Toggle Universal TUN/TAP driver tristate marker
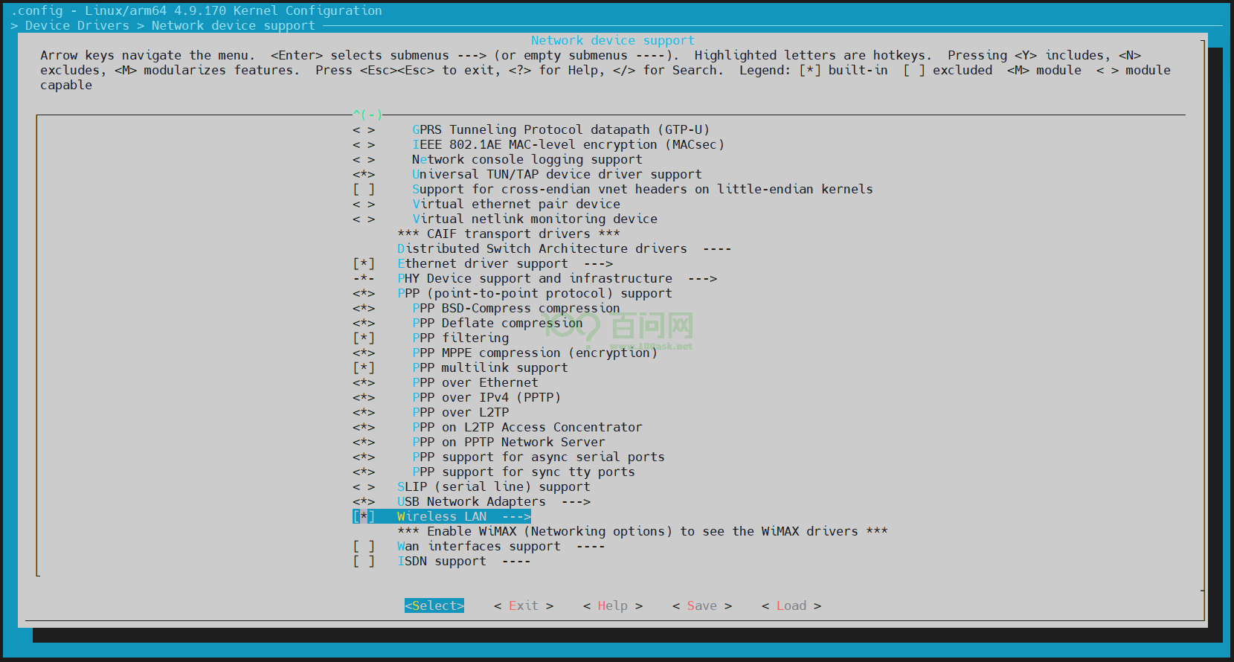This screenshot has height=662, width=1234. click(364, 174)
